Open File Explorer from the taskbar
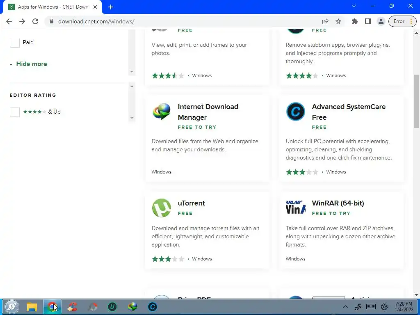This screenshot has width=420, height=315. click(x=32, y=307)
